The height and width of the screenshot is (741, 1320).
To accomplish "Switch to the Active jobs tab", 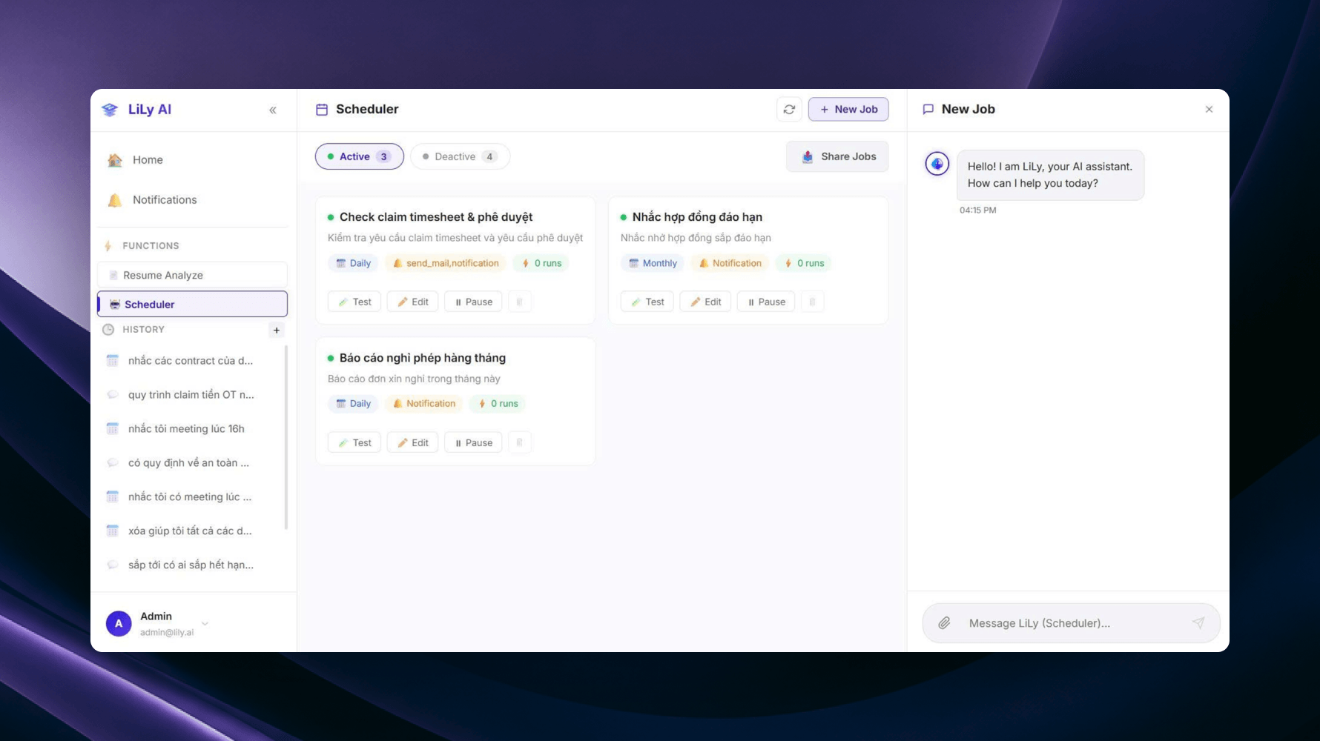I will [x=360, y=156].
